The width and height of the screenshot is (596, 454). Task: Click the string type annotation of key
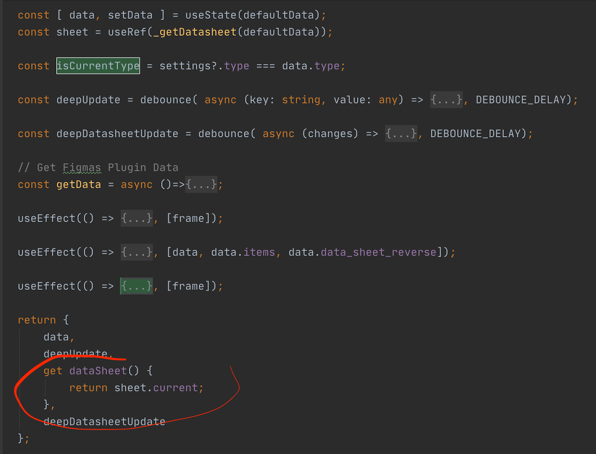[x=301, y=100]
